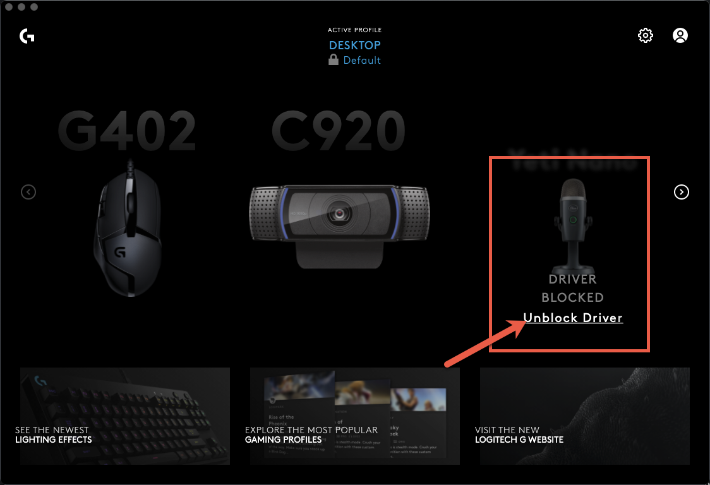
Task: Click the lock icon beside Default
Action: click(x=334, y=60)
